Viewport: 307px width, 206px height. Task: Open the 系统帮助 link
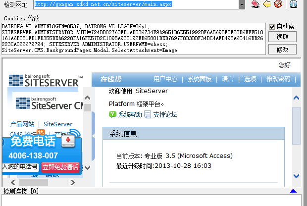[130, 114]
